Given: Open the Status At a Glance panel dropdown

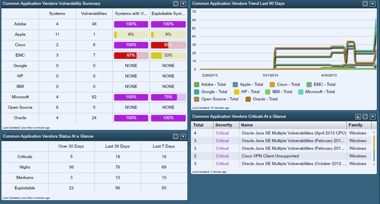Looking at the screenshot, I should (183, 137).
